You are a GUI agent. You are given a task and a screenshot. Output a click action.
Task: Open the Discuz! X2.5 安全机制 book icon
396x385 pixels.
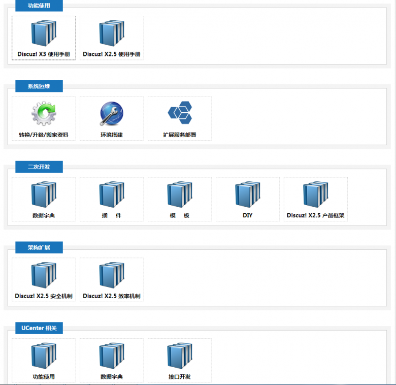tap(44, 275)
